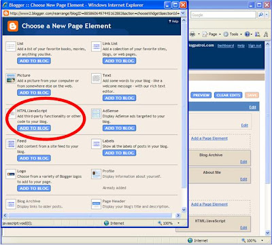Image resolution: width=272 pixels, height=245 pixels.
Task: Click the Text element icon
Action: click(96, 79)
